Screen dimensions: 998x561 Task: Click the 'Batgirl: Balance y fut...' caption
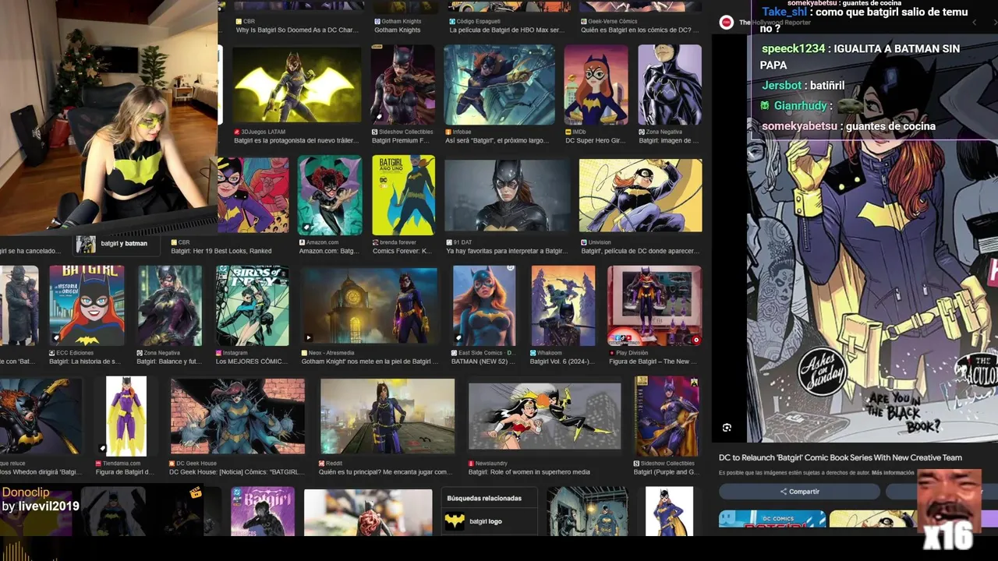169,362
